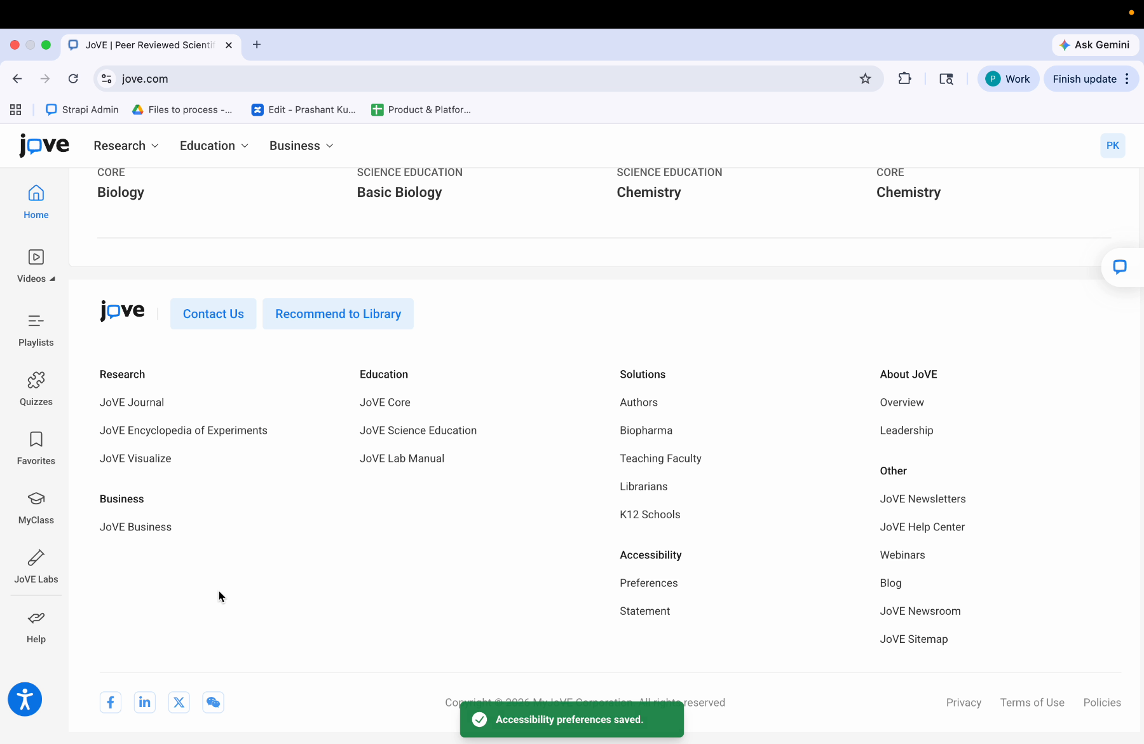Open Work profile switcher
This screenshot has height=744, width=1144.
point(1008,79)
